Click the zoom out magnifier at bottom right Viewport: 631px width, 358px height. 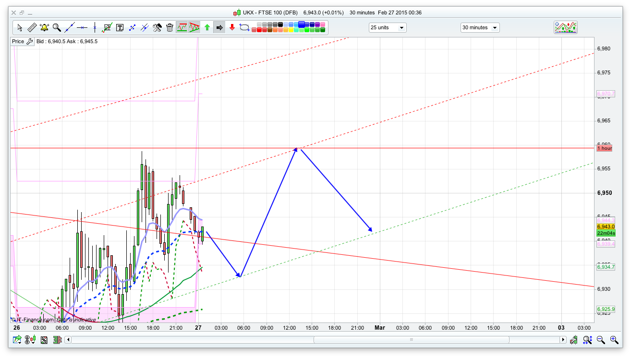pos(601,340)
